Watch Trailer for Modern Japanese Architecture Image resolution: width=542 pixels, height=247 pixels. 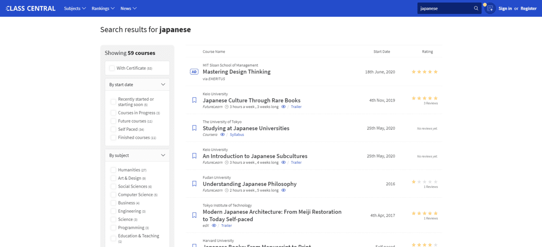(x=227, y=226)
